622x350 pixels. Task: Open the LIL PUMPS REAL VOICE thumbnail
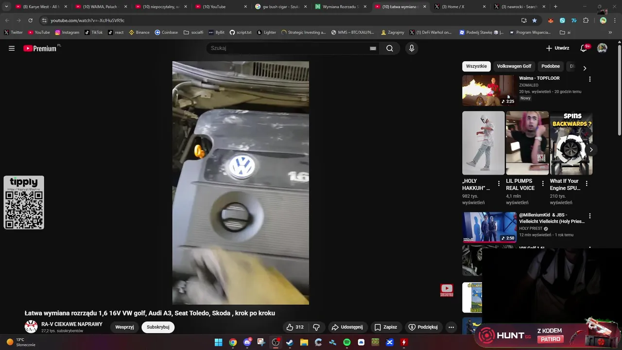point(527,143)
